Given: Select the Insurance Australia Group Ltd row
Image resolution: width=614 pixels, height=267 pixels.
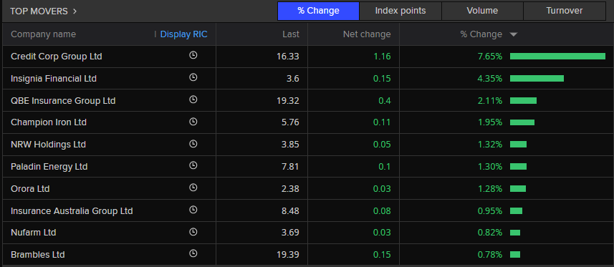Looking at the screenshot, I should [307, 211].
